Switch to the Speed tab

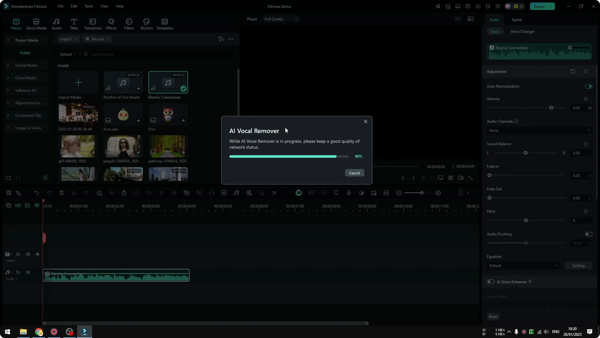pyautogui.click(x=516, y=19)
